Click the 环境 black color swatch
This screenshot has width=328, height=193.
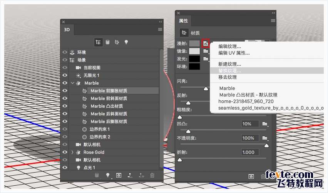click(194, 67)
